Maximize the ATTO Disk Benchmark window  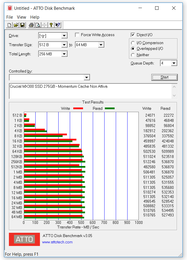(x=157, y=8)
